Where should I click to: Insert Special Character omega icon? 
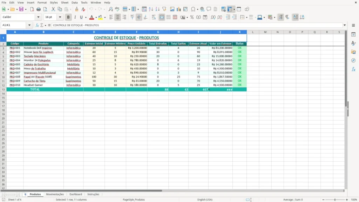click(x=193, y=9)
